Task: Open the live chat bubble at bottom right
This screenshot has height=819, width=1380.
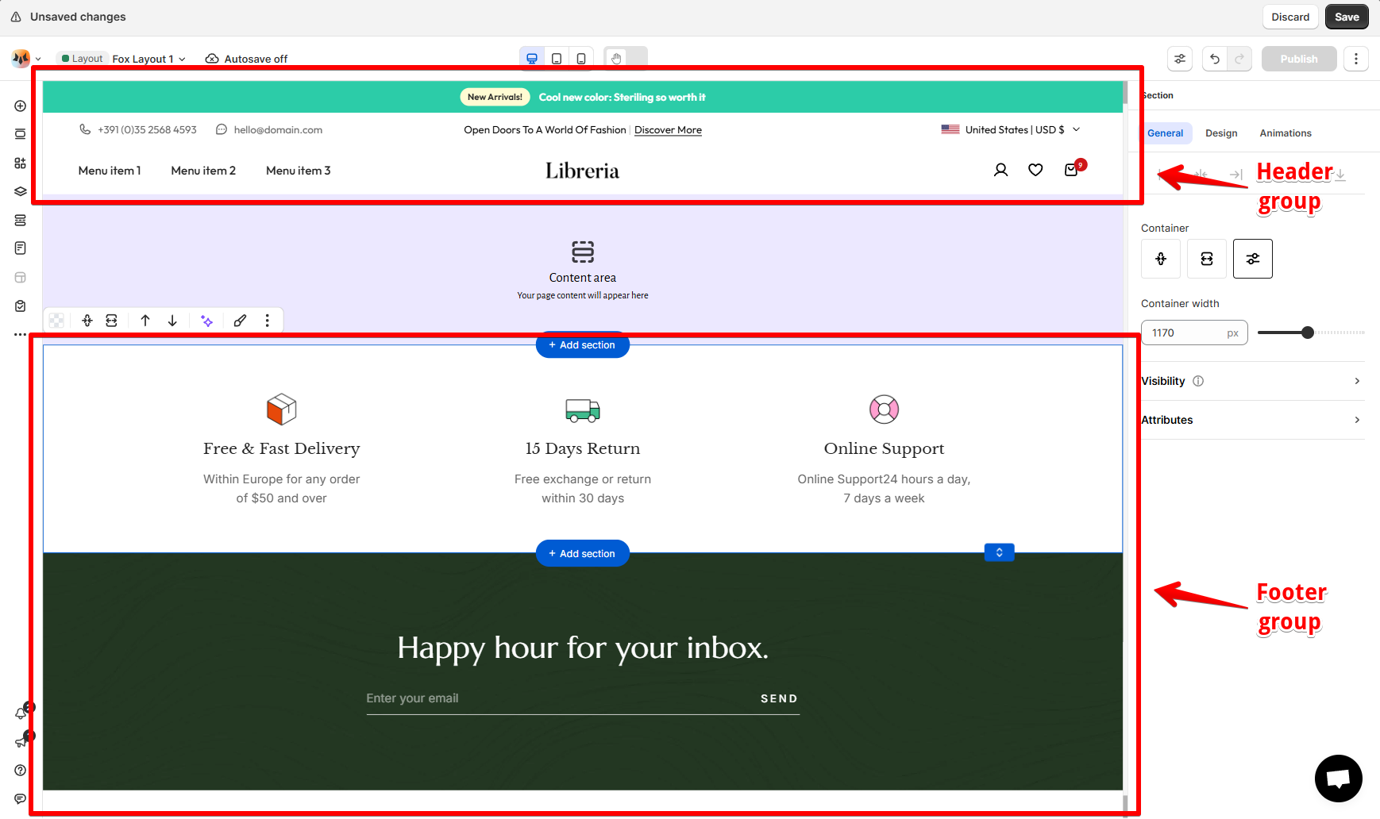Action: [1339, 779]
